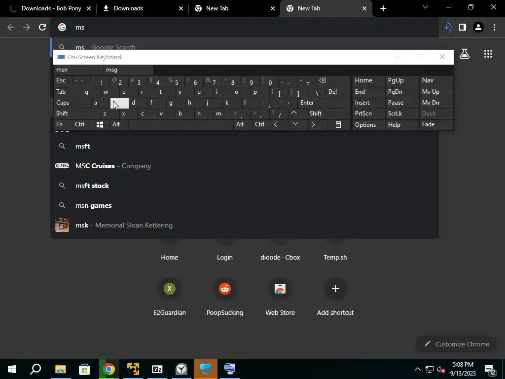This screenshot has width=505, height=379.
Task: Open the PoopSucking Reddit shortcut
Action: 225,297
